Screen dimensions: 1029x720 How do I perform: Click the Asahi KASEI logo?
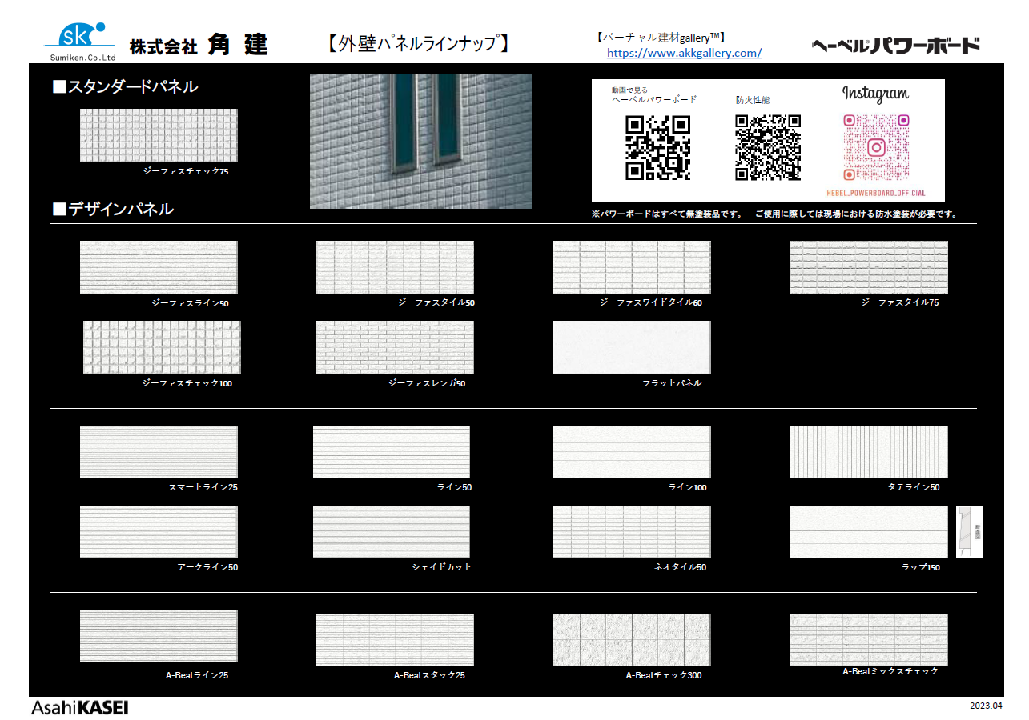79,707
